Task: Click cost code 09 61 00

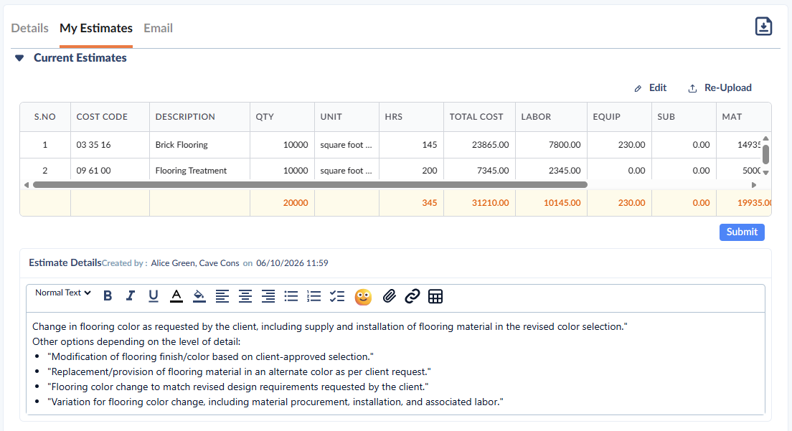Action: point(93,171)
